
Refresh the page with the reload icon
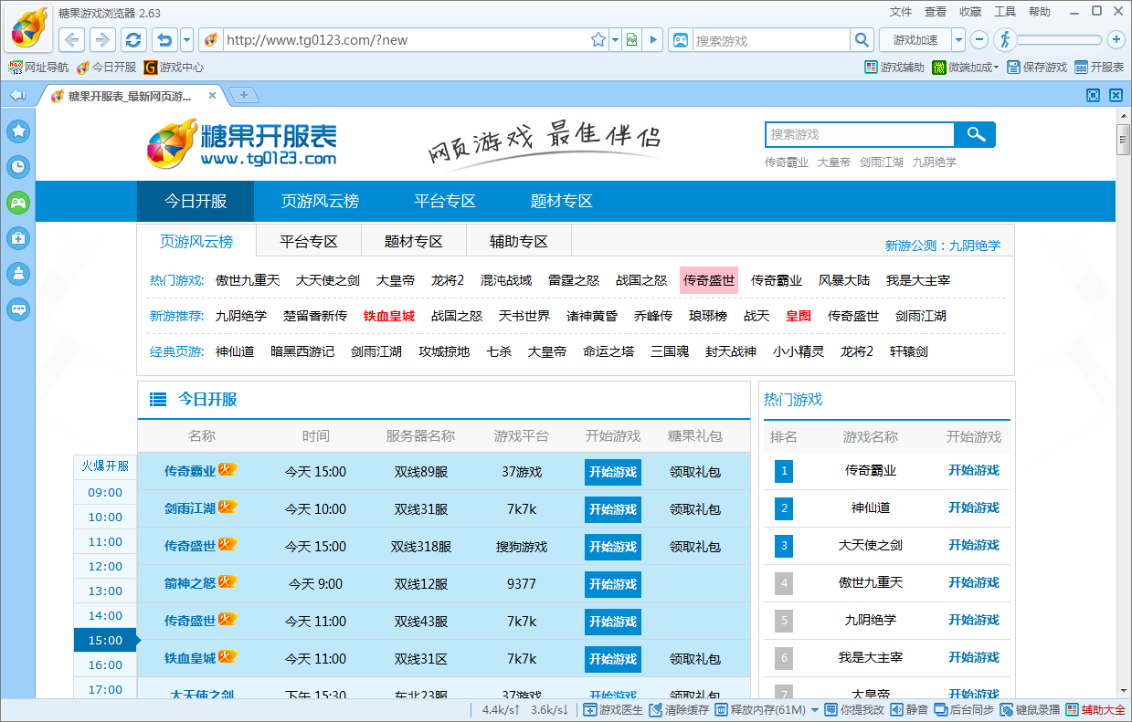click(133, 40)
